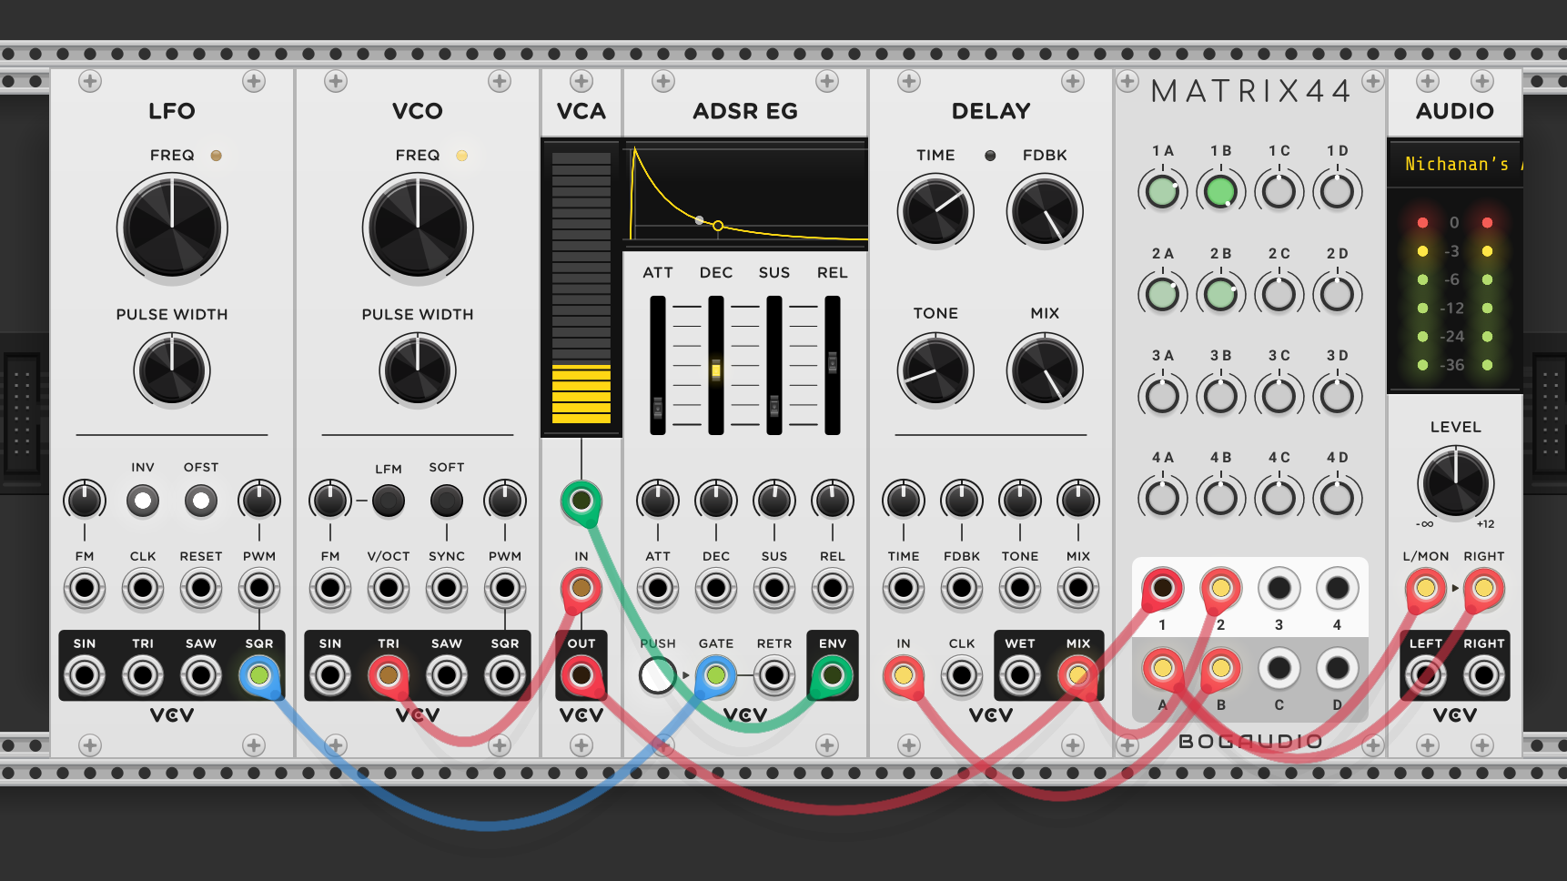Click the DELAY MIX knob
The width and height of the screenshot is (1567, 881).
(x=1045, y=370)
